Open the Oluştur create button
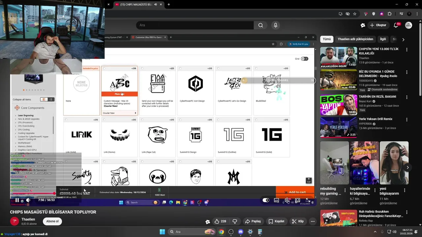Screen dimensions: 422x237 378,25
